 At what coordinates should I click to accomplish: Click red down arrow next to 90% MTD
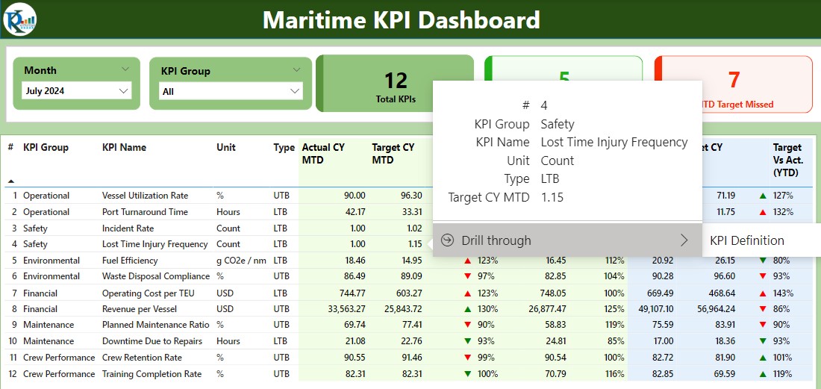coord(467,325)
